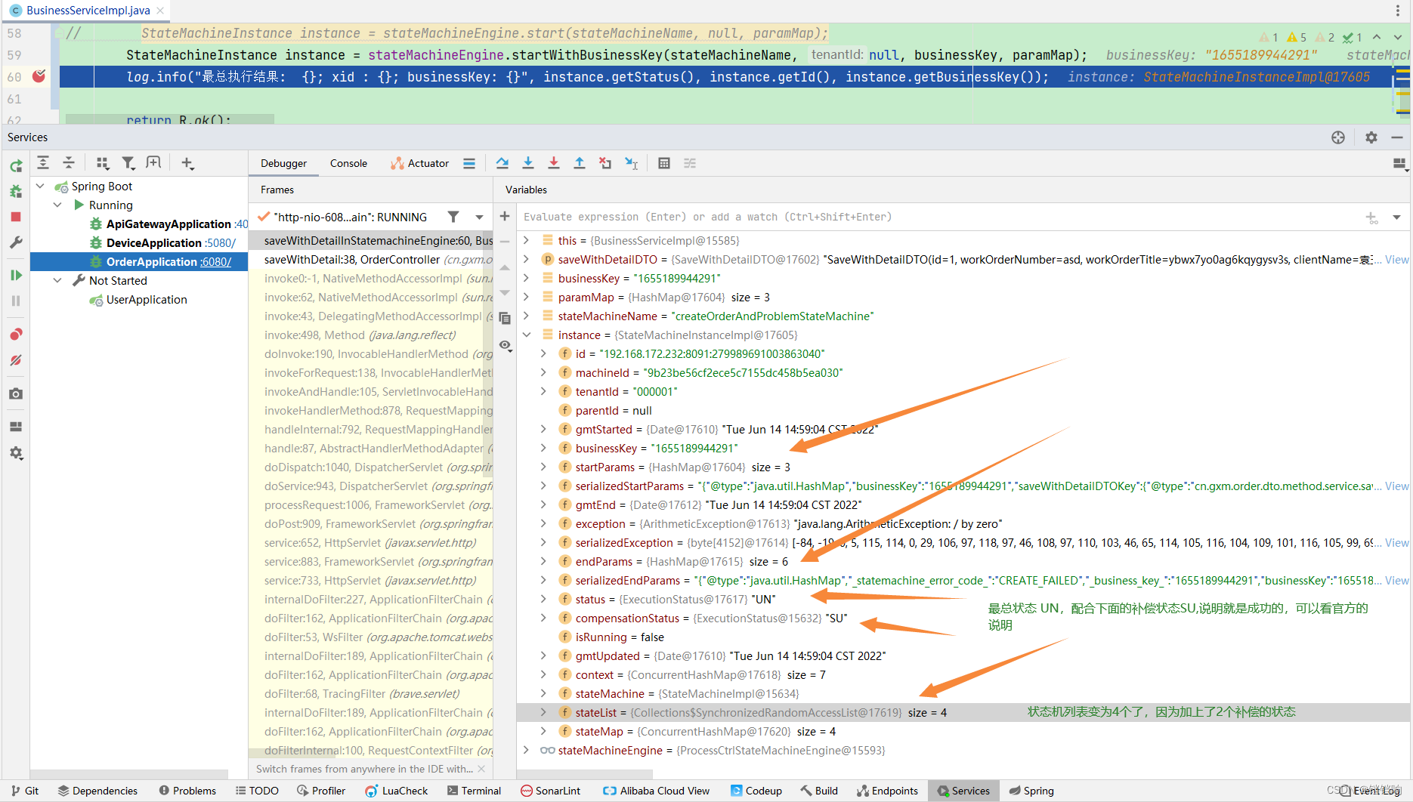Expand the paramMap variable node
This screenshot has width=1413, height=802.
coord(527,297)
